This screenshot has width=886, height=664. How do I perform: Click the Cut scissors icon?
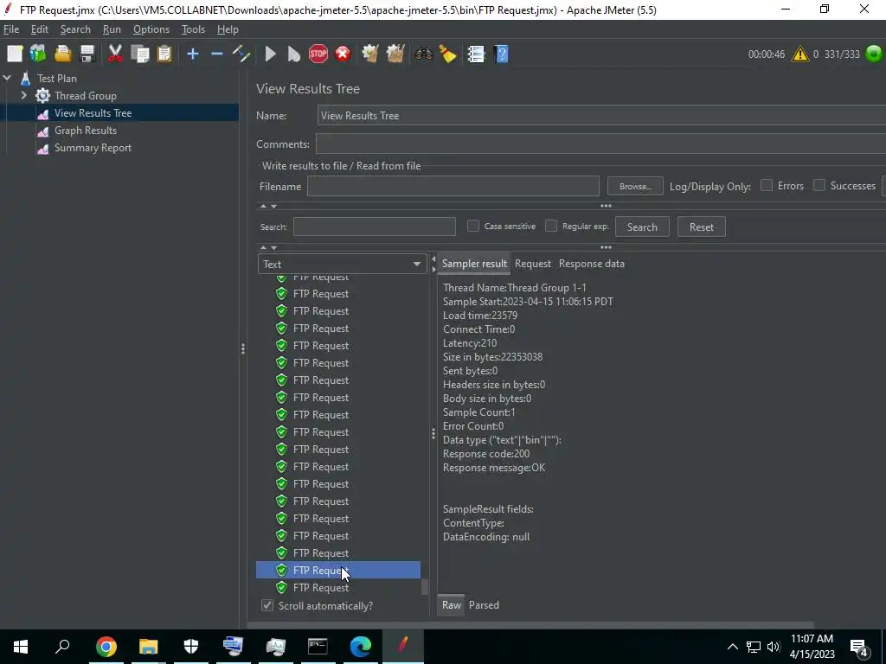pyautogui.click(x=115, y=54)
